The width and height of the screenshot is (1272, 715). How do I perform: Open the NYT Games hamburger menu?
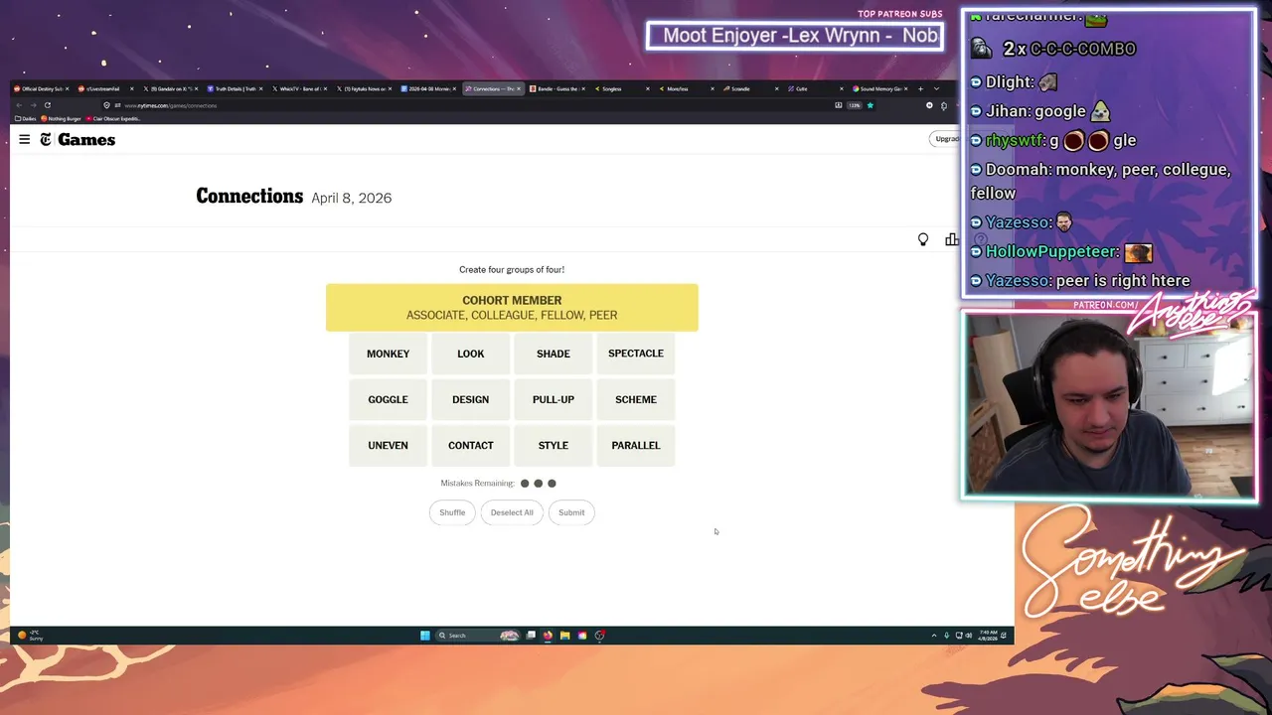[25, 140]
